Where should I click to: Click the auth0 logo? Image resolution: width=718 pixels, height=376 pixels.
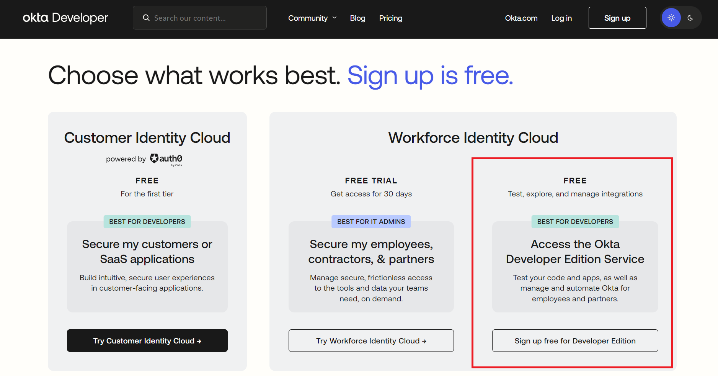[166, 159]
